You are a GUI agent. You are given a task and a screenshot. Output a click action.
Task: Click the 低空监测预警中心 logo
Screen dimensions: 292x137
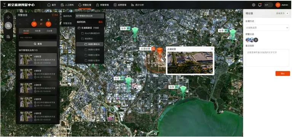[19, 5]
